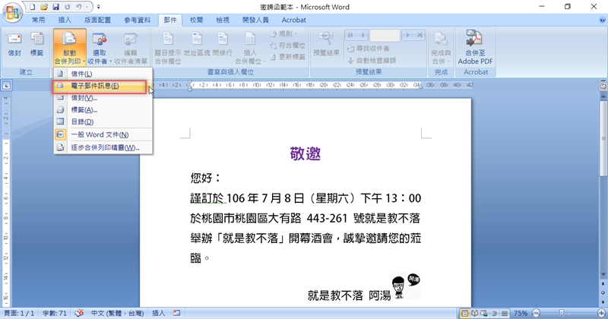Click the 標籤 (Labels) icon in the 建立 group

36,43
